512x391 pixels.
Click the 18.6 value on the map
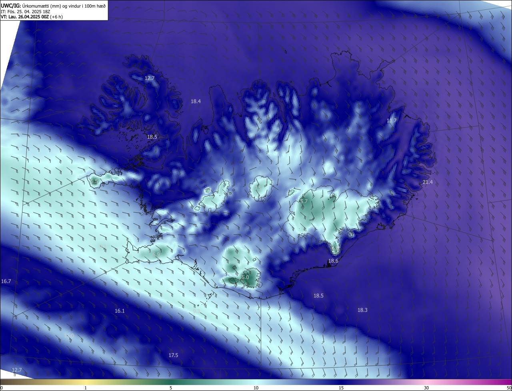point(333,261)
